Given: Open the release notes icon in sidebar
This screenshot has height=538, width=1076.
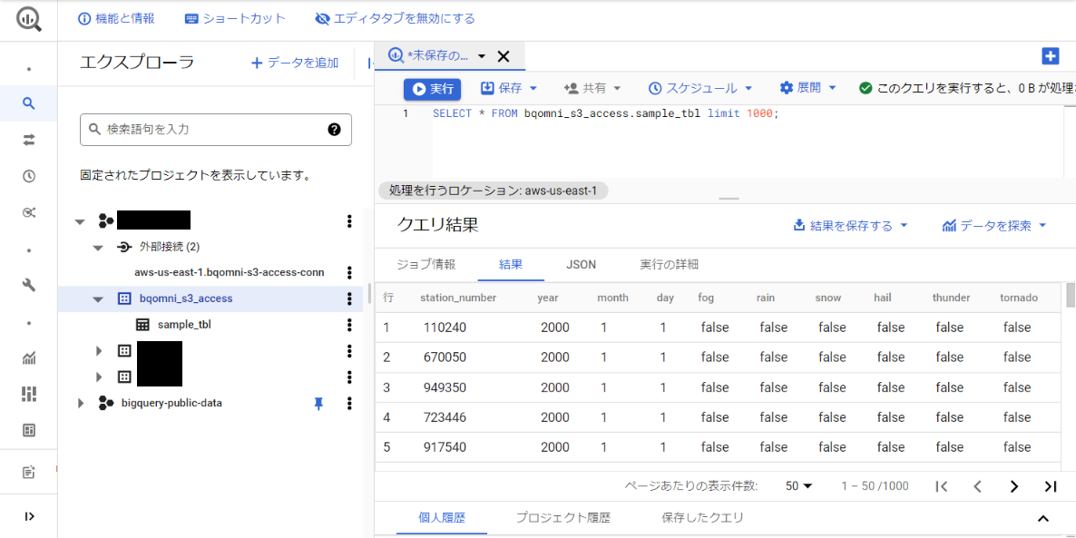Looking at the screenshot, I should coord(29,472).
